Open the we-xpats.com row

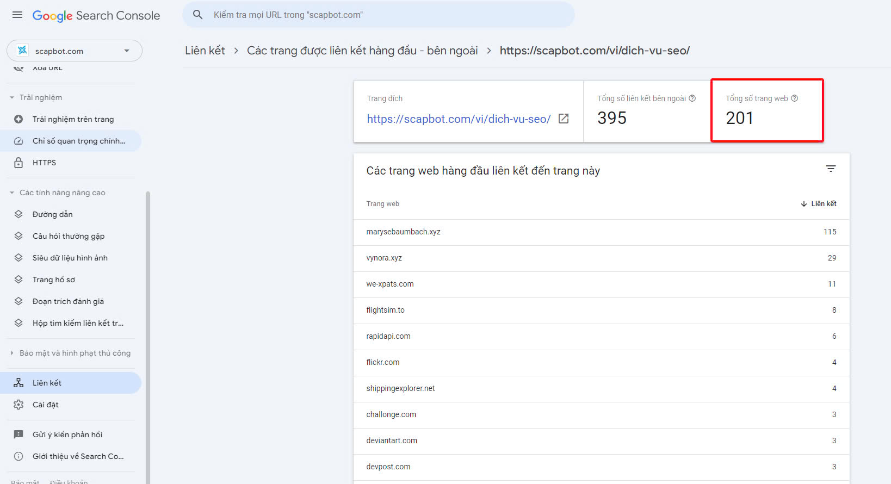[x=601, y=284]
